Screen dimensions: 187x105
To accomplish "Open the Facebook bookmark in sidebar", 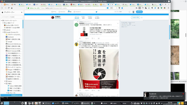I will coord(10,37).
